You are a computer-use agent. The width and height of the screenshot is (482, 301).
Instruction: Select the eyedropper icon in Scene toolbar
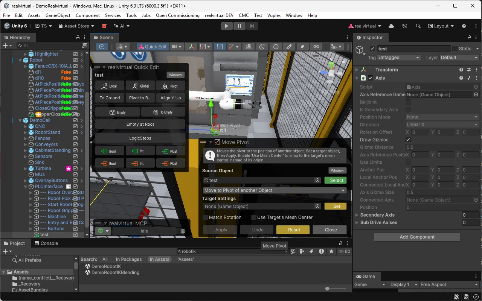click(289, 47)
